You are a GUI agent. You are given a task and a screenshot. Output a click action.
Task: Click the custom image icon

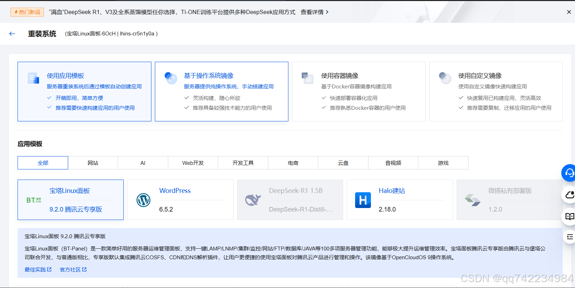445,78
